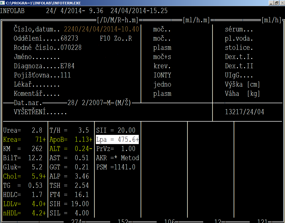
Task: Click the T/H = 3.5 result
Action: [x=69, y=130]
